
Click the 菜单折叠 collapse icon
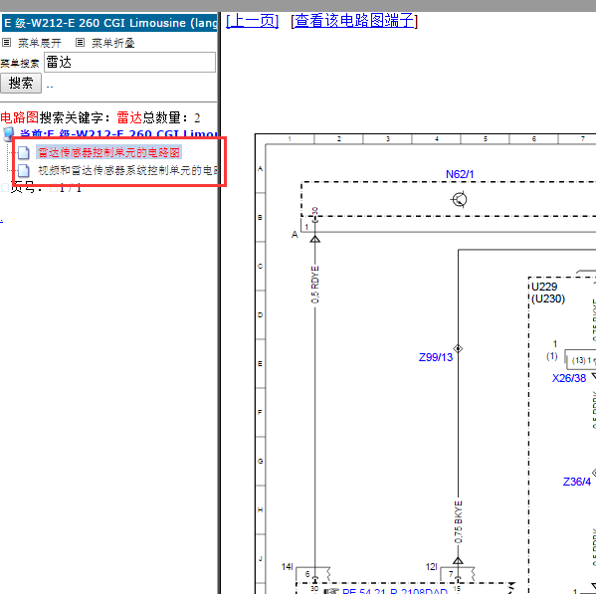pyautogui.click(x=80, y=42)
